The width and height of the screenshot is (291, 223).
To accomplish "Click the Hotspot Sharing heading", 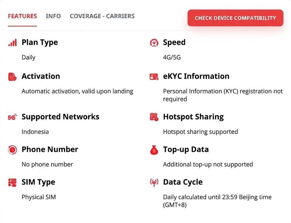I will point(193,117).
